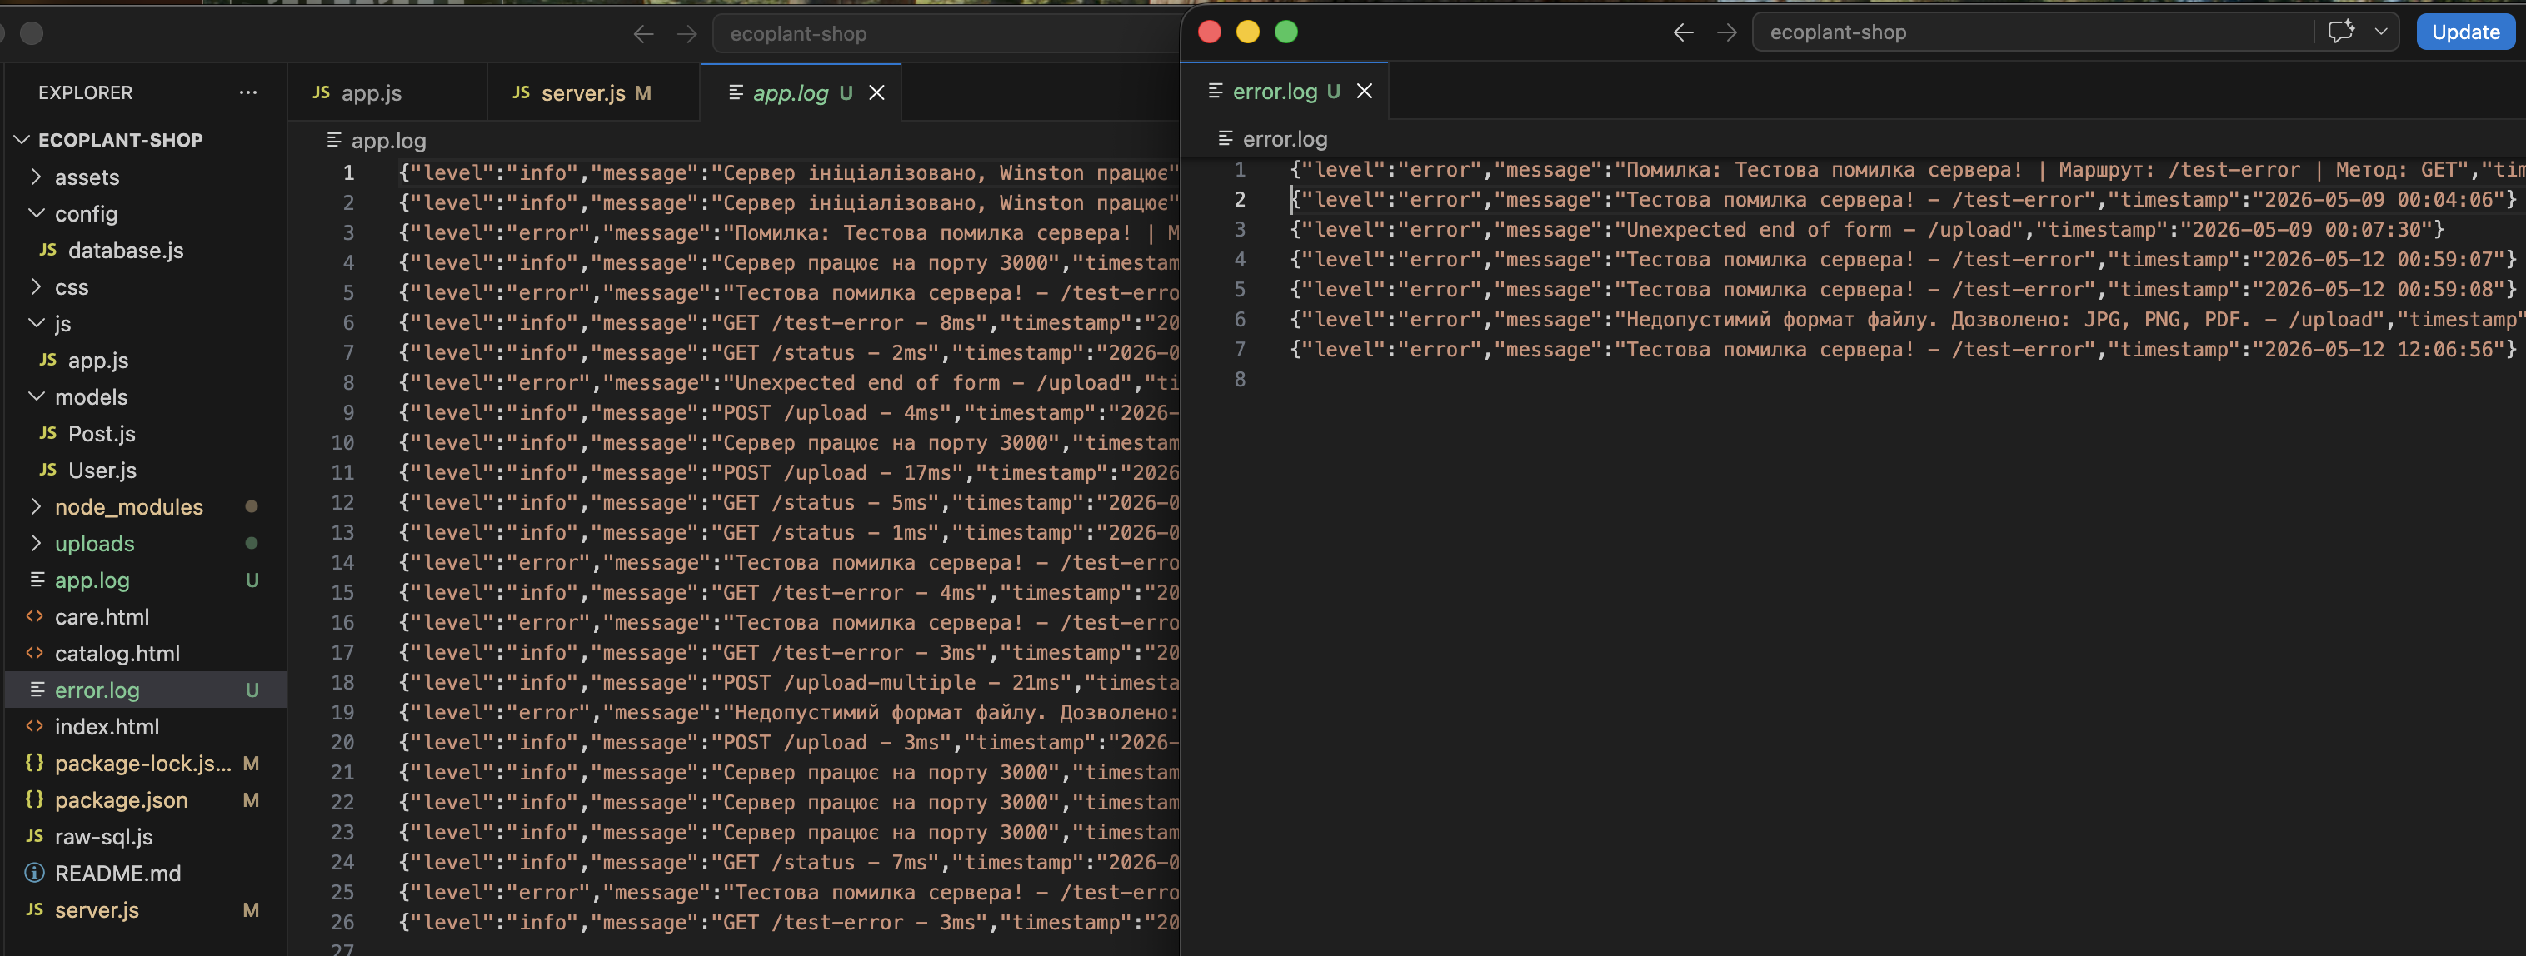Screen dimensions: 2526x956
Task: Go back using right window's back arrow
Action: [1683, 32]
